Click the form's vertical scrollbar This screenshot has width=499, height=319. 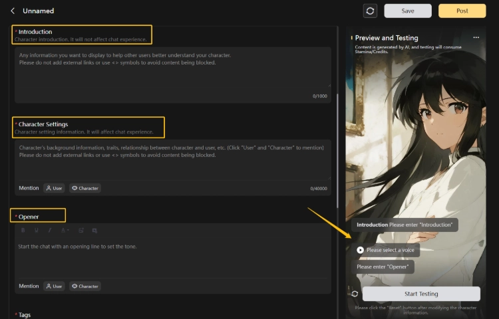(337, 151)
